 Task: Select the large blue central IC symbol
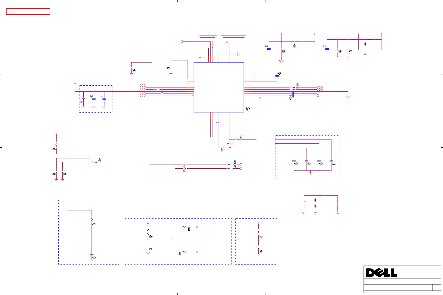[219, 87]
